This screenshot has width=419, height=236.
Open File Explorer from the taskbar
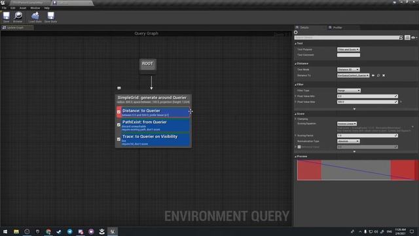click(x=16, y=231)
